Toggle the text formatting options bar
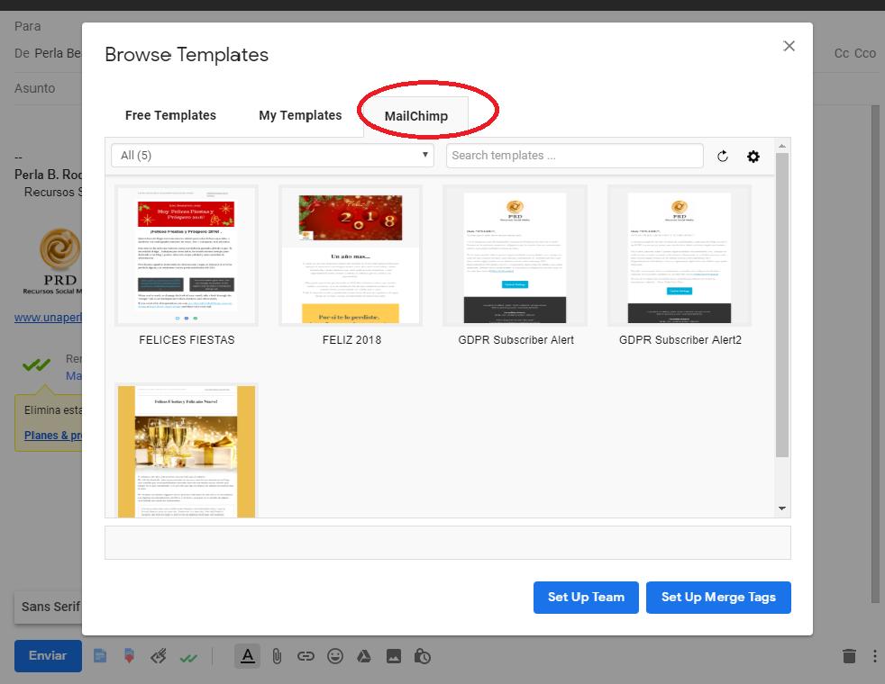This screenshot has height=684, width=885. coord(247,656)
